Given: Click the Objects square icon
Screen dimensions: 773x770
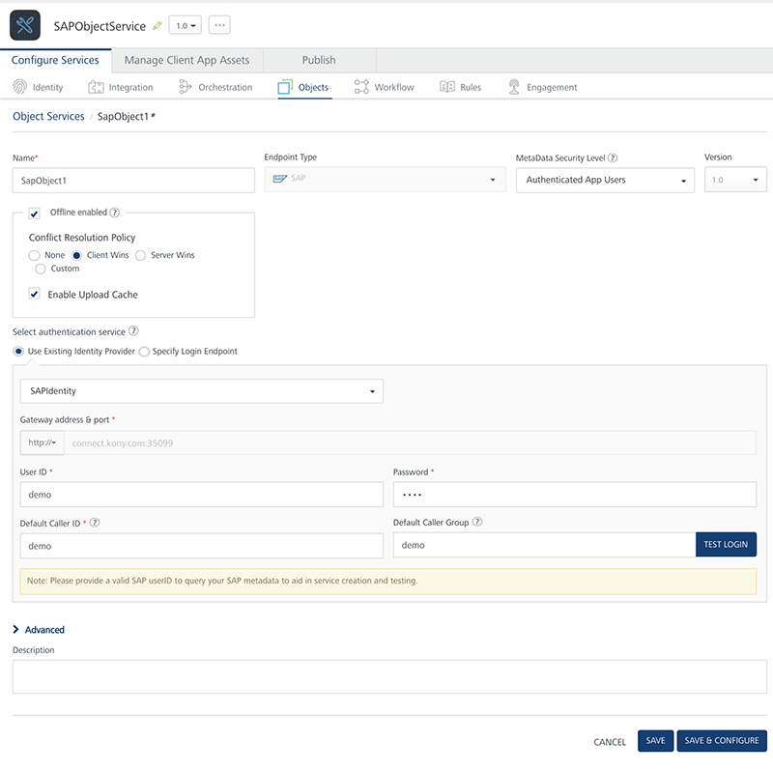Looking at the screenshot, I should pos(285,87).
